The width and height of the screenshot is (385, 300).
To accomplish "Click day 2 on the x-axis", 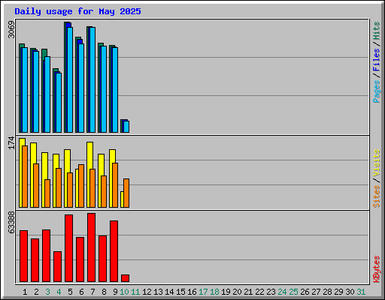I will [x=36, y=292].
